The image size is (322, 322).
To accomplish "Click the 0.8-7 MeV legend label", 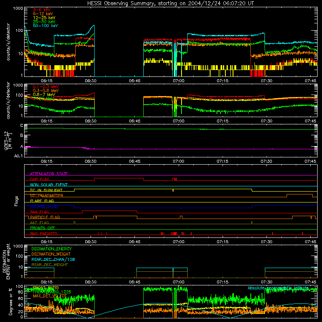I will [x=44, y=95].
